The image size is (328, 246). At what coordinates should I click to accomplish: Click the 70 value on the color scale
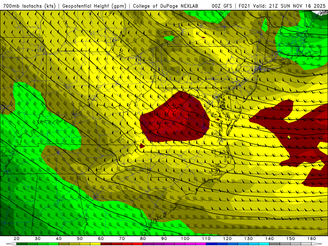[x=122, y=239]
